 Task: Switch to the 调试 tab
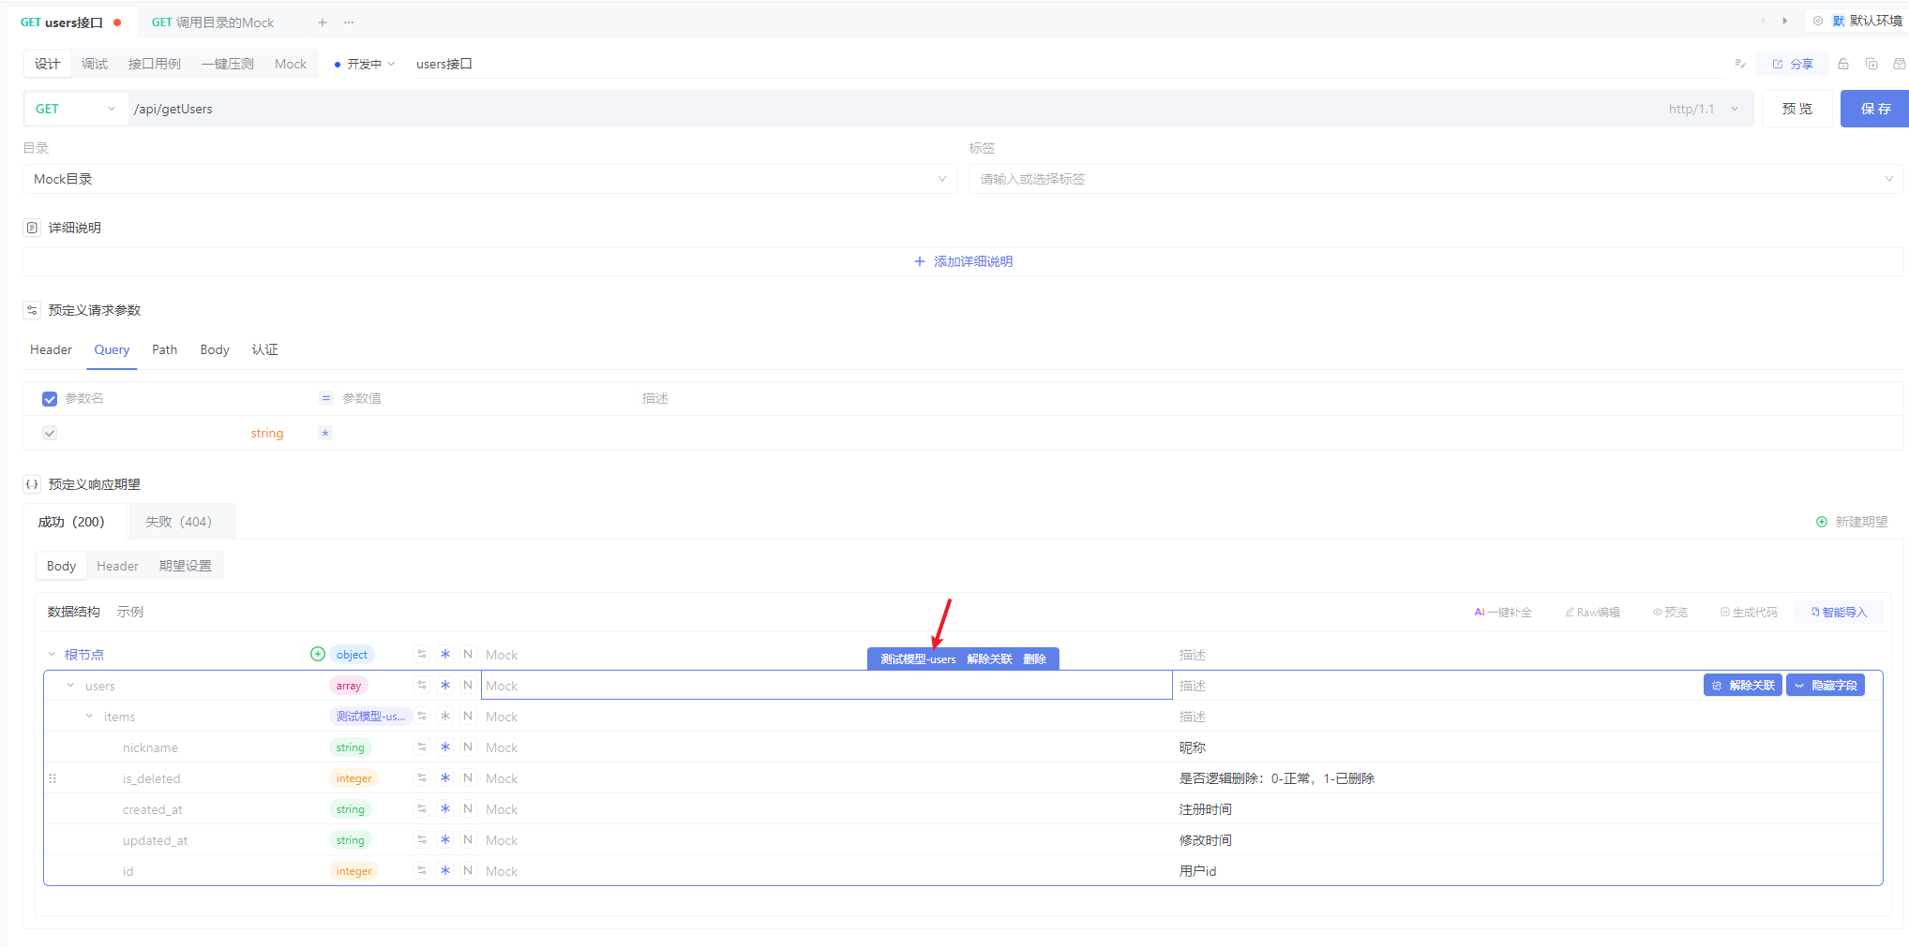coord(95,64)
